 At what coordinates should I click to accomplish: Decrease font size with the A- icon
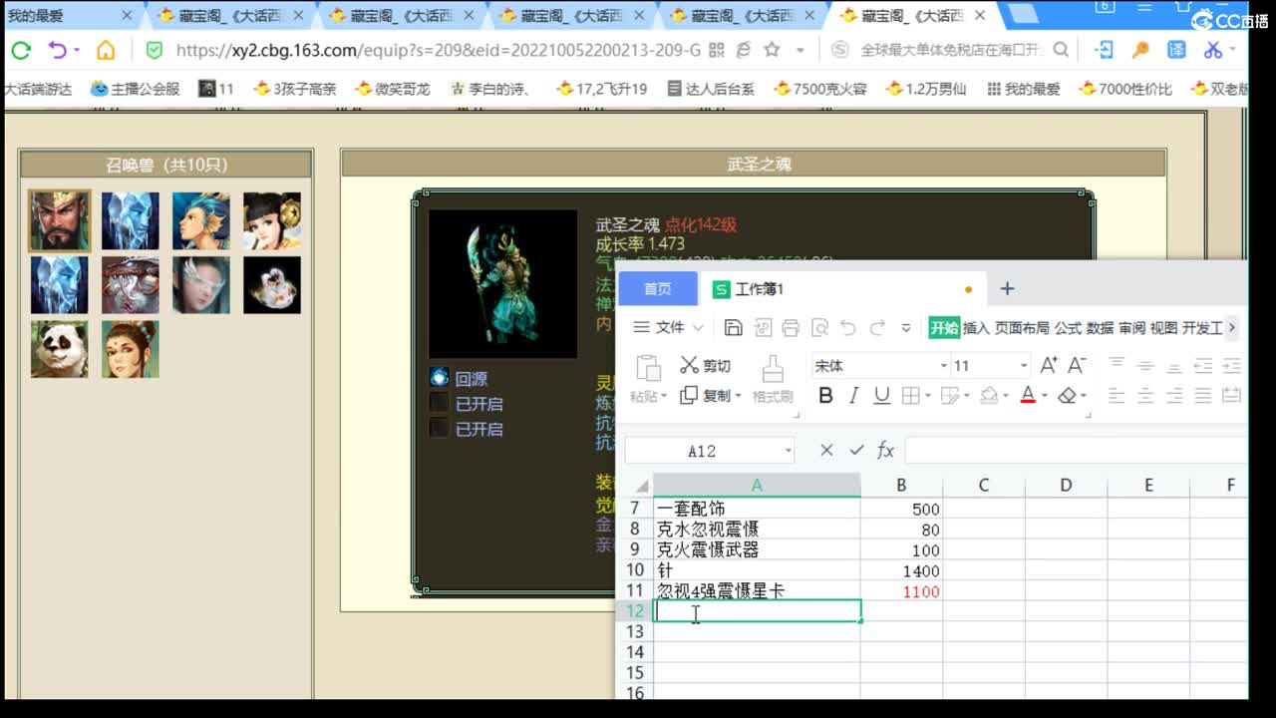[x=1077, y=365]
